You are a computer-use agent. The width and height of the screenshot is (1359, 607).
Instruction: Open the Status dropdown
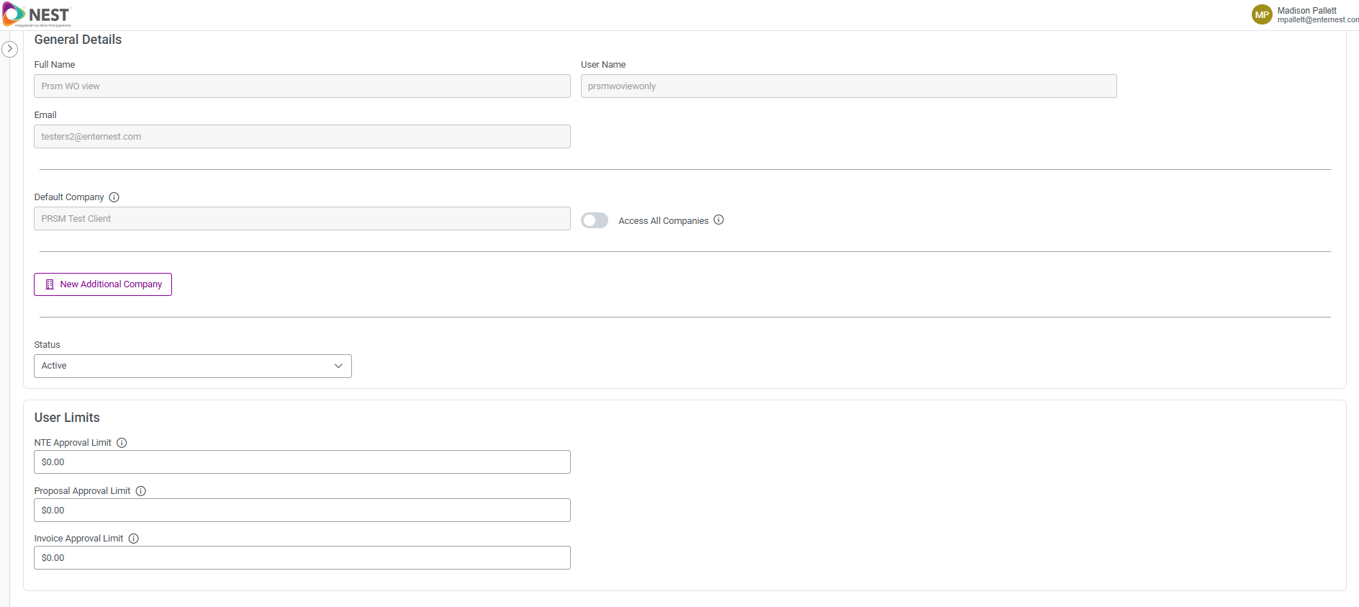(193, 366)
